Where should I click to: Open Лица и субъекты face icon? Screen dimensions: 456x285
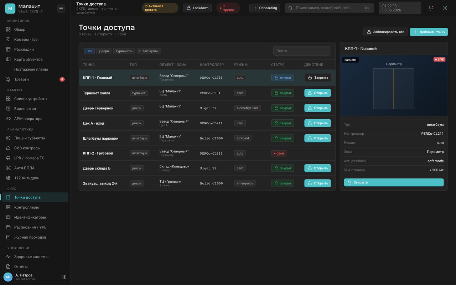[x=8, y=138]
